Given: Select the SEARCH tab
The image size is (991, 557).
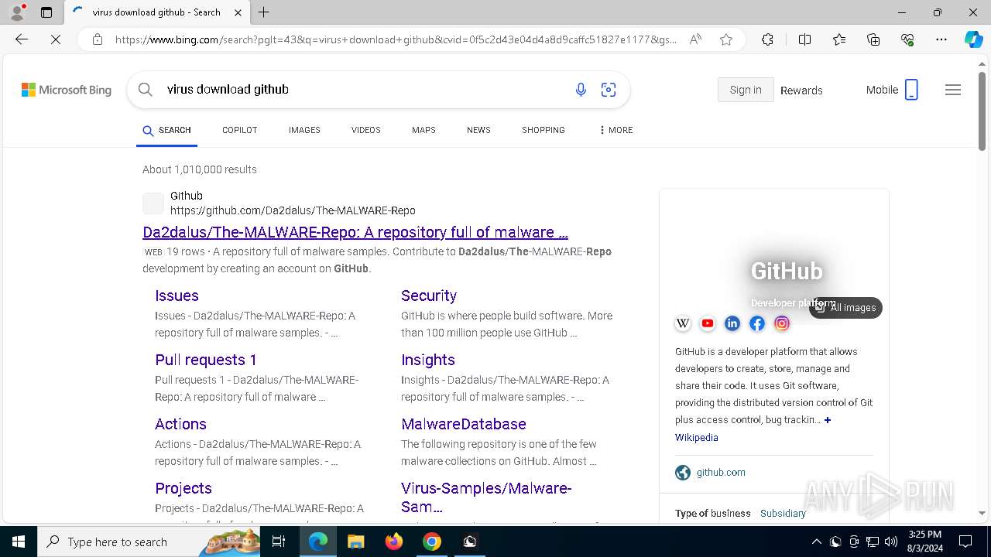Looking at the screenshot, I should pos(166,130).
